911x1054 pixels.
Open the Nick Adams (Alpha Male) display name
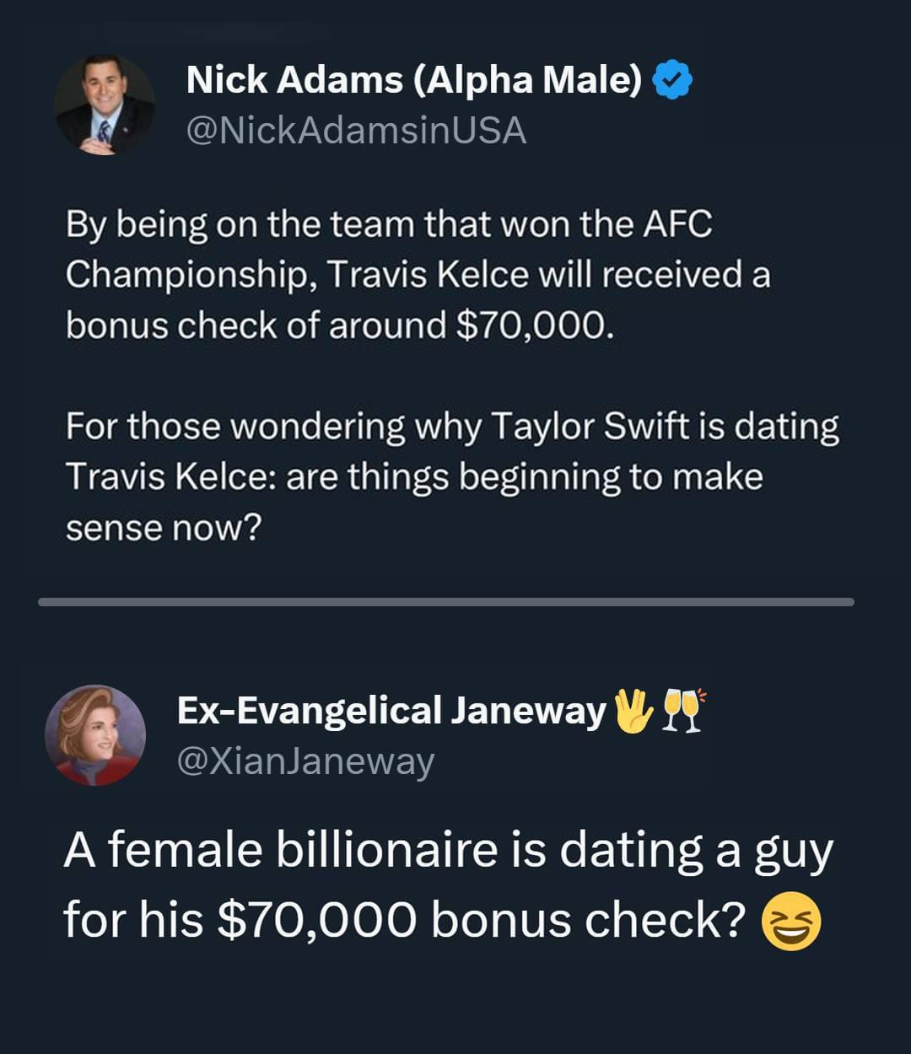(x=413, y=81)
